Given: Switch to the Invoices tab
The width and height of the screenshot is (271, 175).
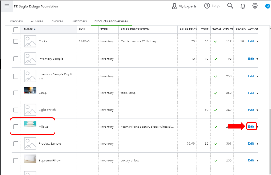Looking at the screenshot, I should (57, 21).
